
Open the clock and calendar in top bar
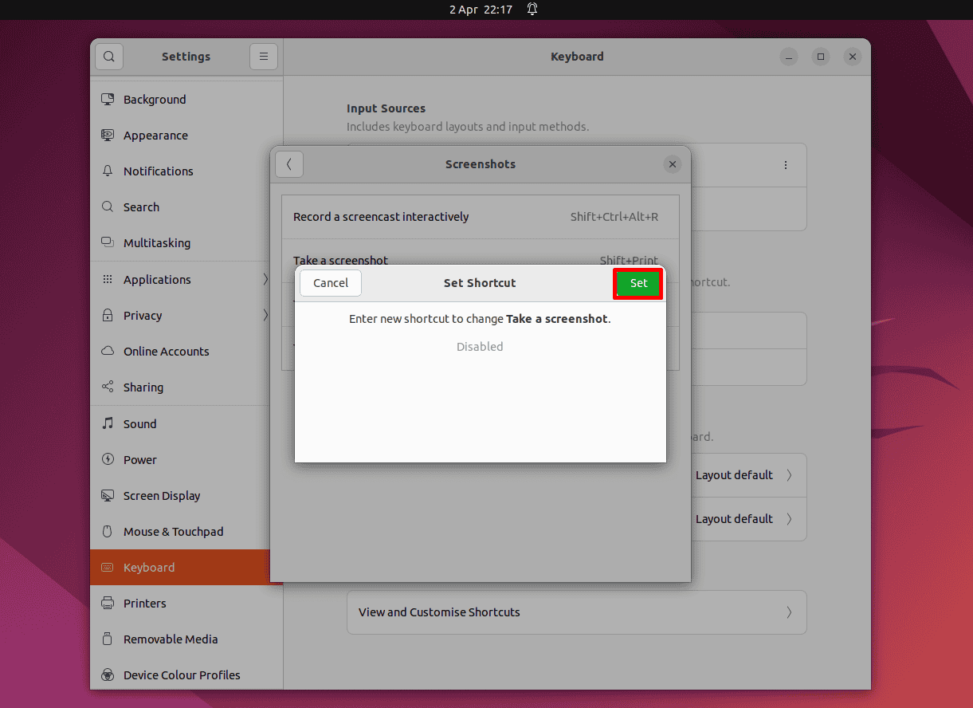481,10
